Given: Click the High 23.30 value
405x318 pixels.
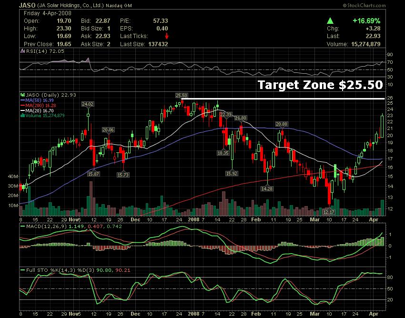Looking at the screenshot, I should click(x=64, y=29).
